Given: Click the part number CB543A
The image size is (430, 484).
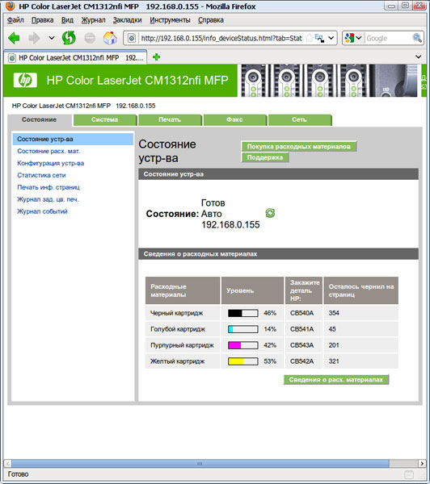Looking at the screenshot, I should (x=302, y=345).
